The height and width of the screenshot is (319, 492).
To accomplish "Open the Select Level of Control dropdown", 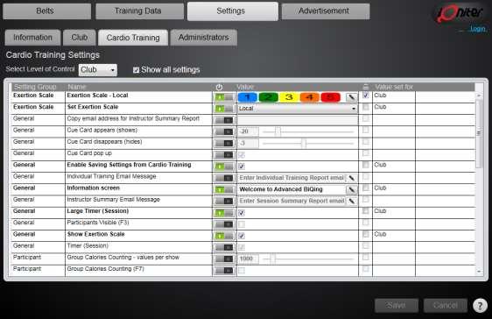I will [97, 70].
